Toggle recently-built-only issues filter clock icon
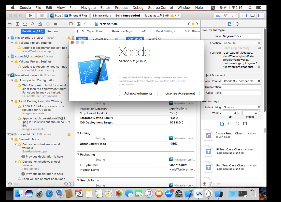Image resolution: width=281 pixels, height=202 pixels. click(x=66, y=184)
